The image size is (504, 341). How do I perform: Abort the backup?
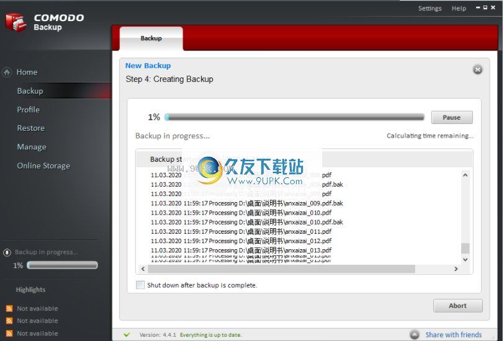pos(457,306)
